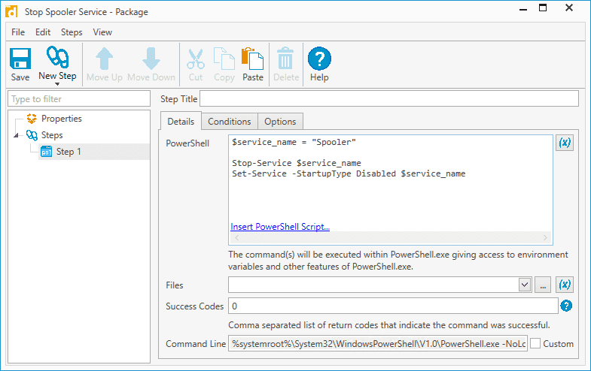Click in the Command Line field
591x371 pixels.
tap(378, 343)
